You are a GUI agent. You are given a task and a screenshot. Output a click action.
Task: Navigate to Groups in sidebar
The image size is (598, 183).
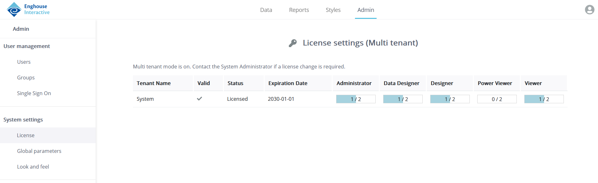(x=26, y=78)
